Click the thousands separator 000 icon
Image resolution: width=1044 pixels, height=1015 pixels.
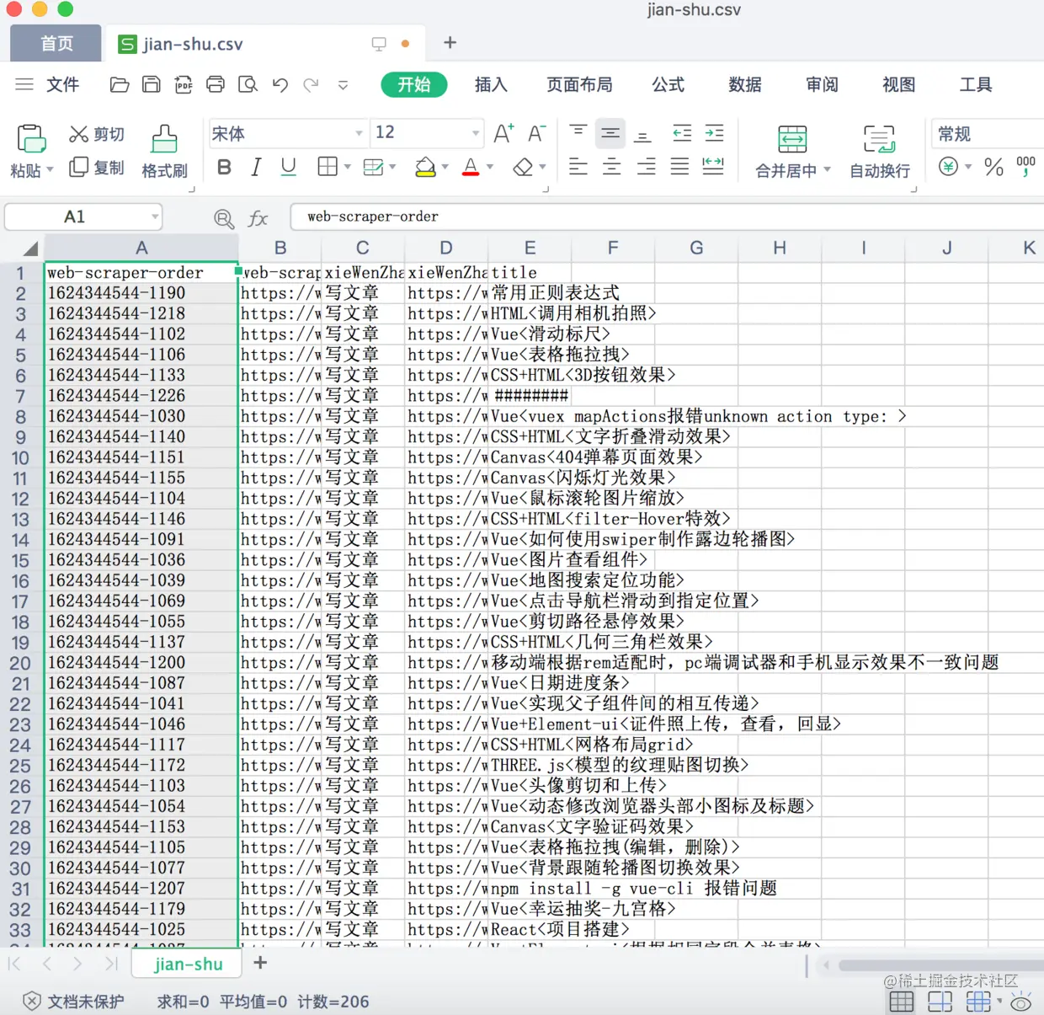(1025, 166)
